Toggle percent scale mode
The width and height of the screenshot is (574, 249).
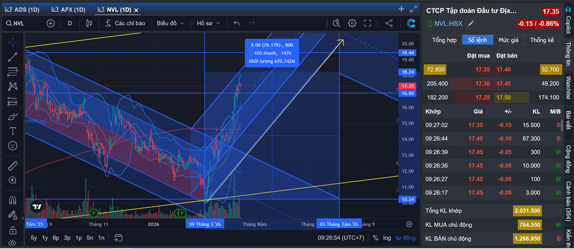pyautogui.click(x=375, y=238)
